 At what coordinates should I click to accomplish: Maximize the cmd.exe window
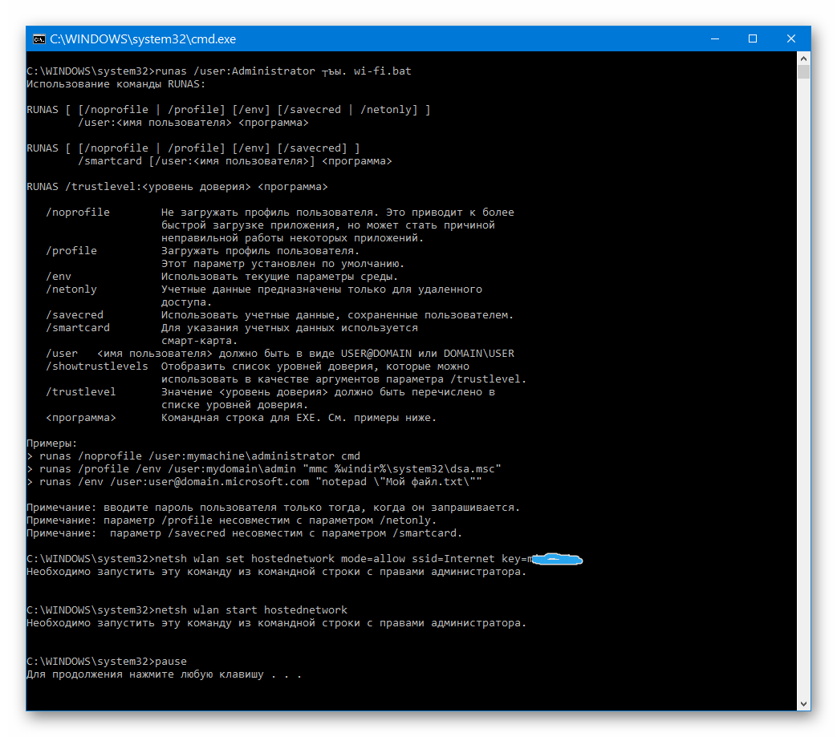point(752,38)
